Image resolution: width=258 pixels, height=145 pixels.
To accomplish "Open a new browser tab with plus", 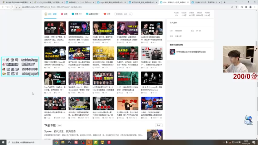I will click(224, 2).
